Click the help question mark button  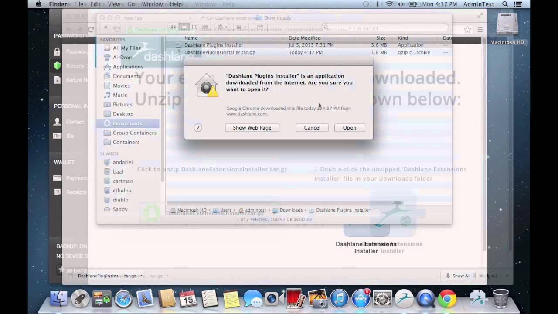198,128
